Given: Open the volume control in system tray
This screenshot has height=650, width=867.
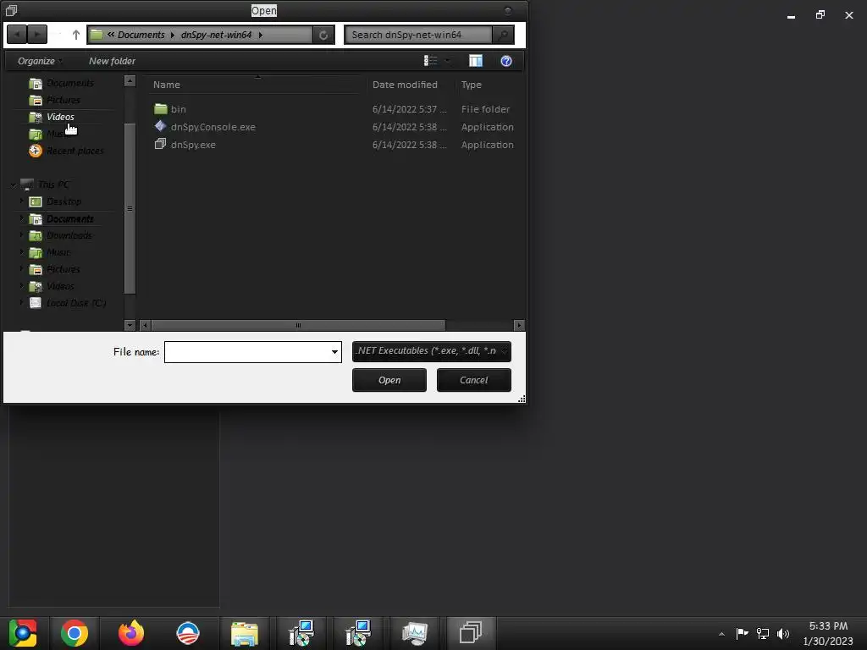Looking at the screenshot, I should (x=783, y=633).
